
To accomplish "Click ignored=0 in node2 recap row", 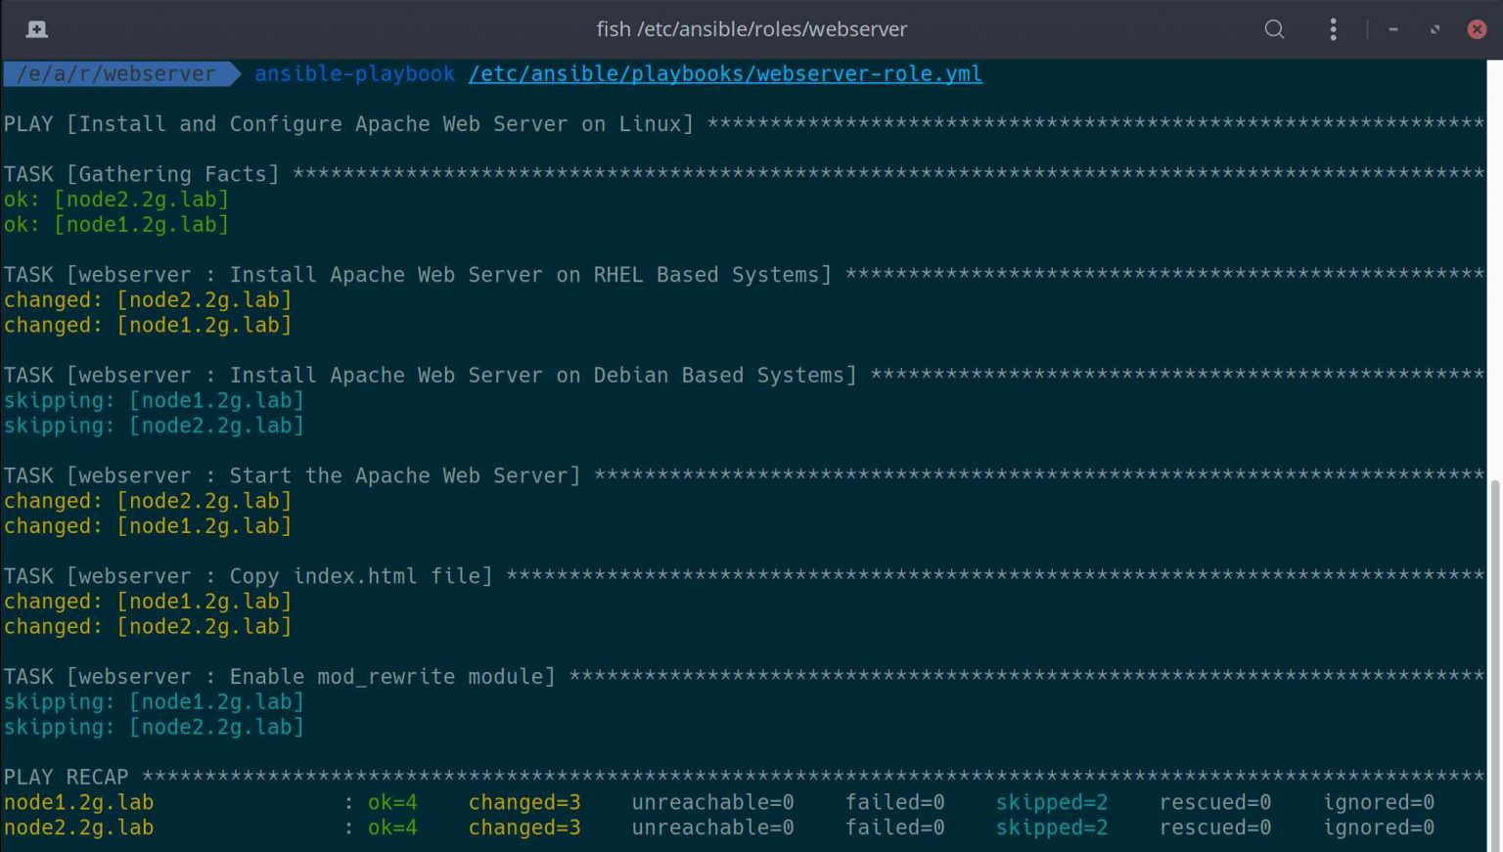I will pyautogui.click(x=1379, y=828).
